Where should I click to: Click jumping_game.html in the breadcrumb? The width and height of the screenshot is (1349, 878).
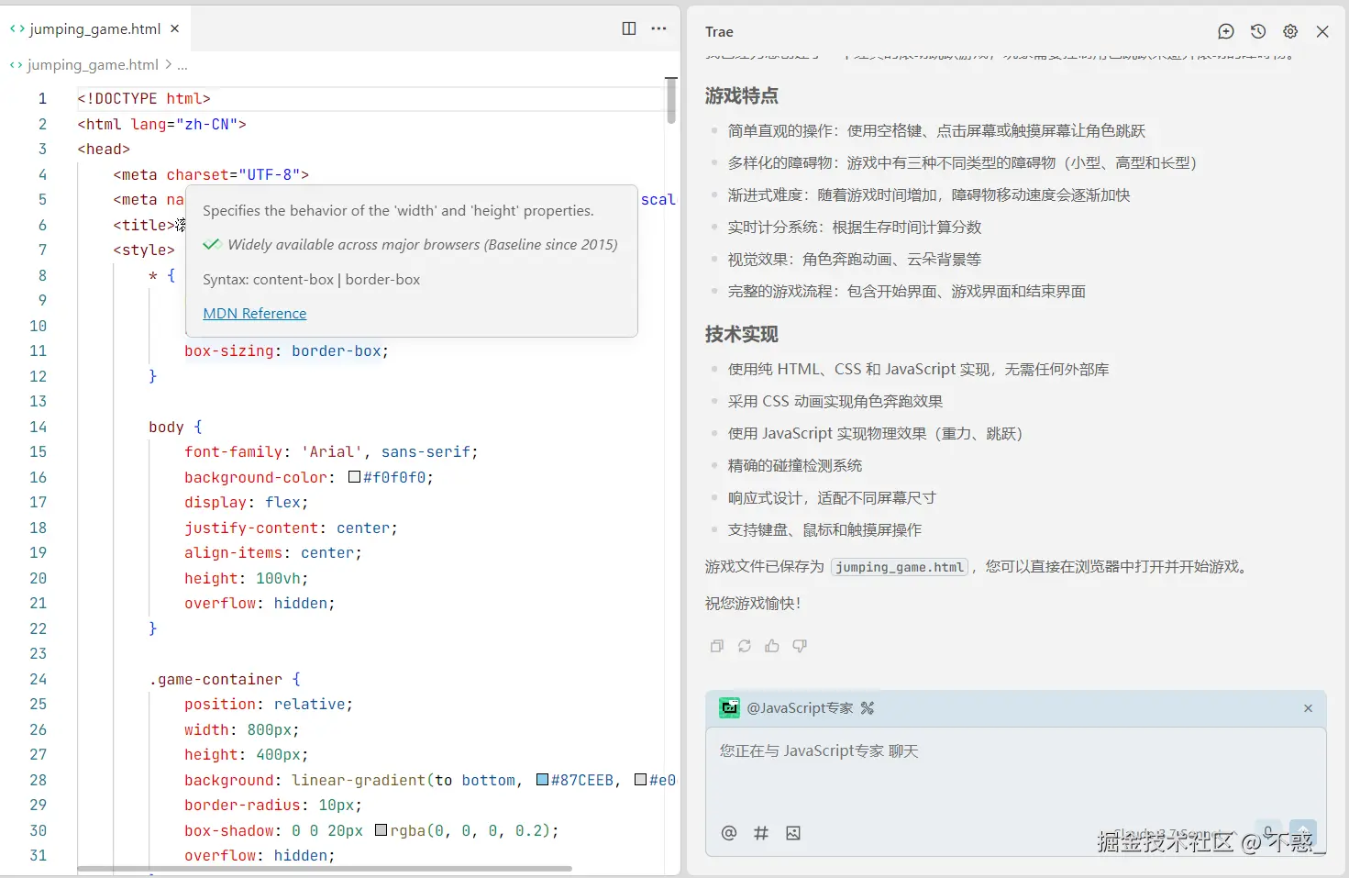pyautogui.click(x=93, y=64)
